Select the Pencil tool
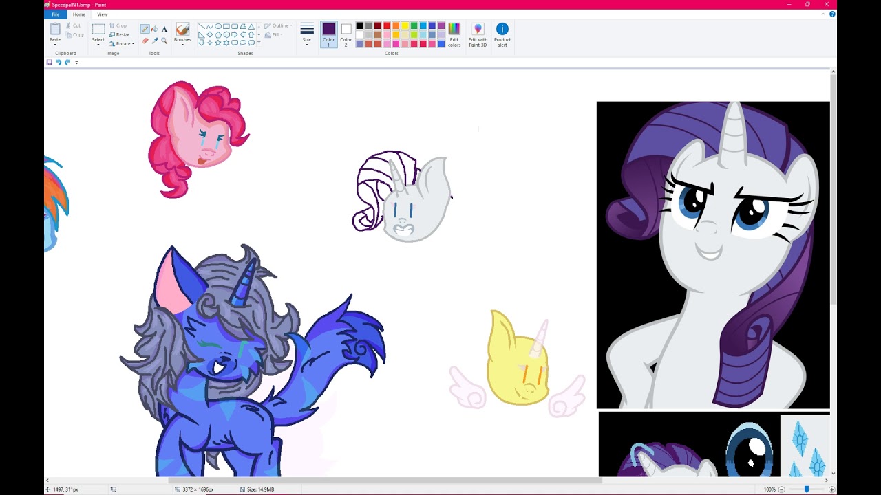The height and width of the screenshot is (495, 881). [x=145, y=29]
